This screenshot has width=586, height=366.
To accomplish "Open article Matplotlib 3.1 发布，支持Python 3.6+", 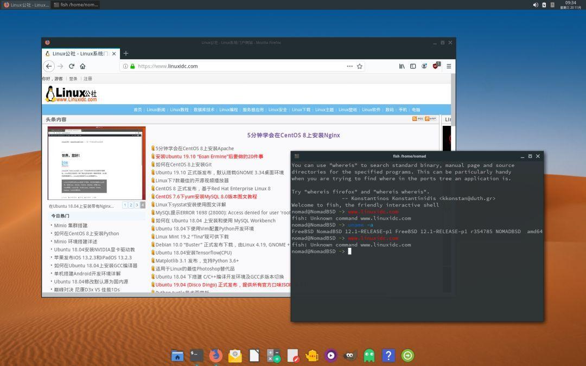I will click(x=197, y=261).
